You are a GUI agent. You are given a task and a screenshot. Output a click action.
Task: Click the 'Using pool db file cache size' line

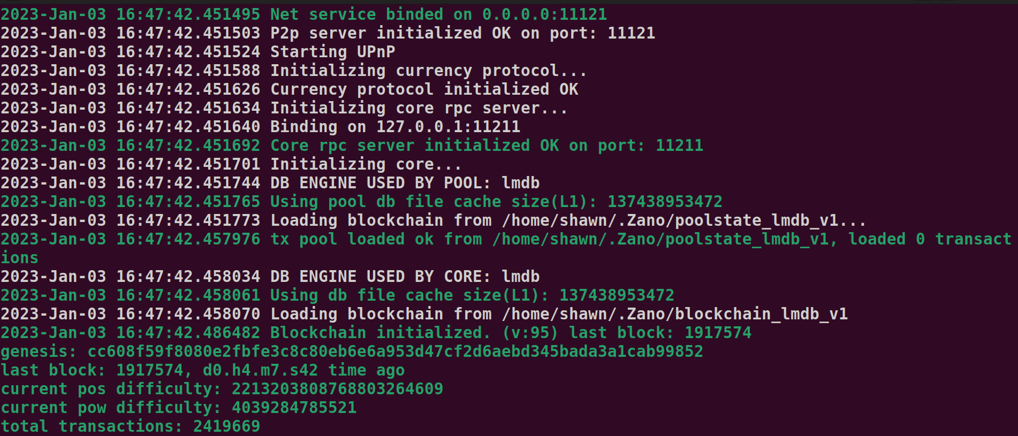point(361,202)
